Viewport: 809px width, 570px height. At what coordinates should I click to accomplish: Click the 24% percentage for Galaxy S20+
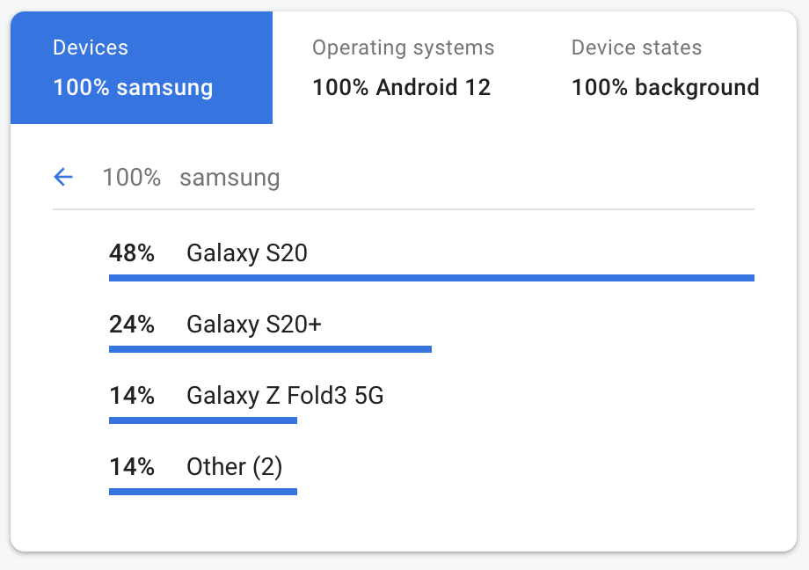tap(132, 325)
